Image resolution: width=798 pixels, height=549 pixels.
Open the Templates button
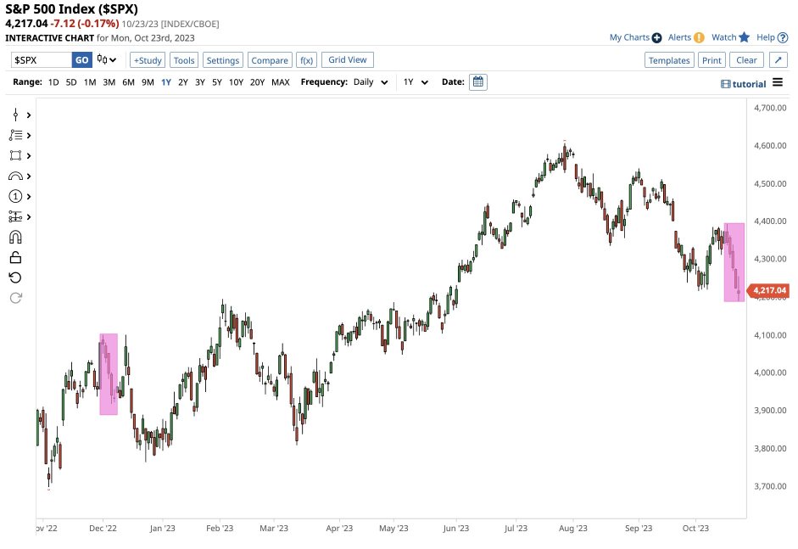click(x=669, y=60)
